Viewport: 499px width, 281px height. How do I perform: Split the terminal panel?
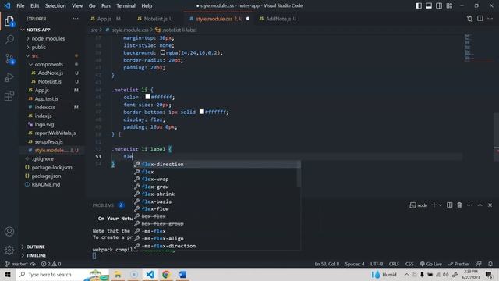click(x=449, y=205)
